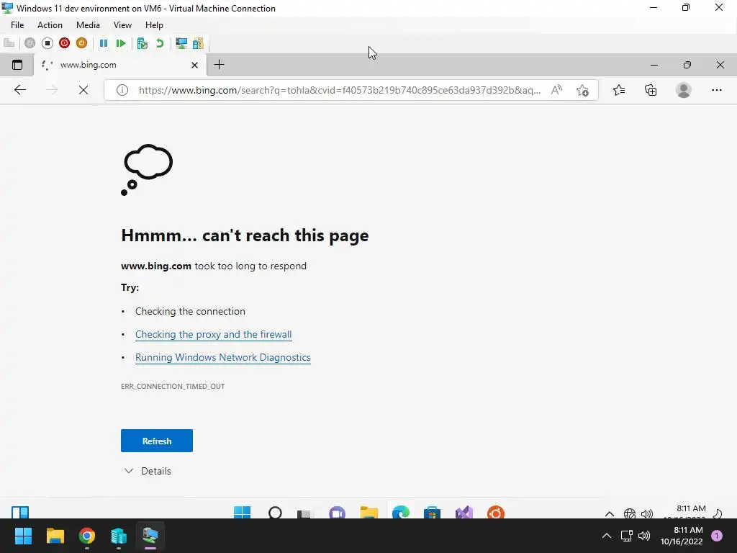
Task: Click the host volume speaker icon
Action: coord(644,536)
